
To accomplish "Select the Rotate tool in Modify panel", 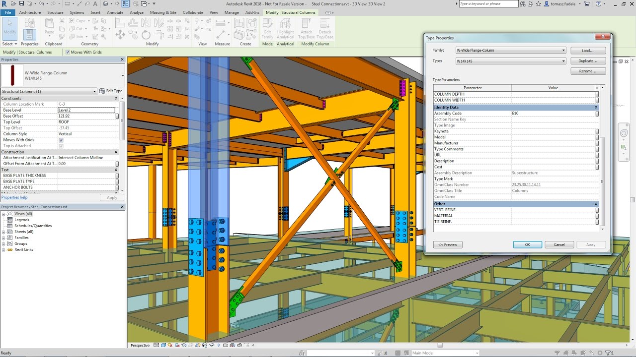I will 146,35.
